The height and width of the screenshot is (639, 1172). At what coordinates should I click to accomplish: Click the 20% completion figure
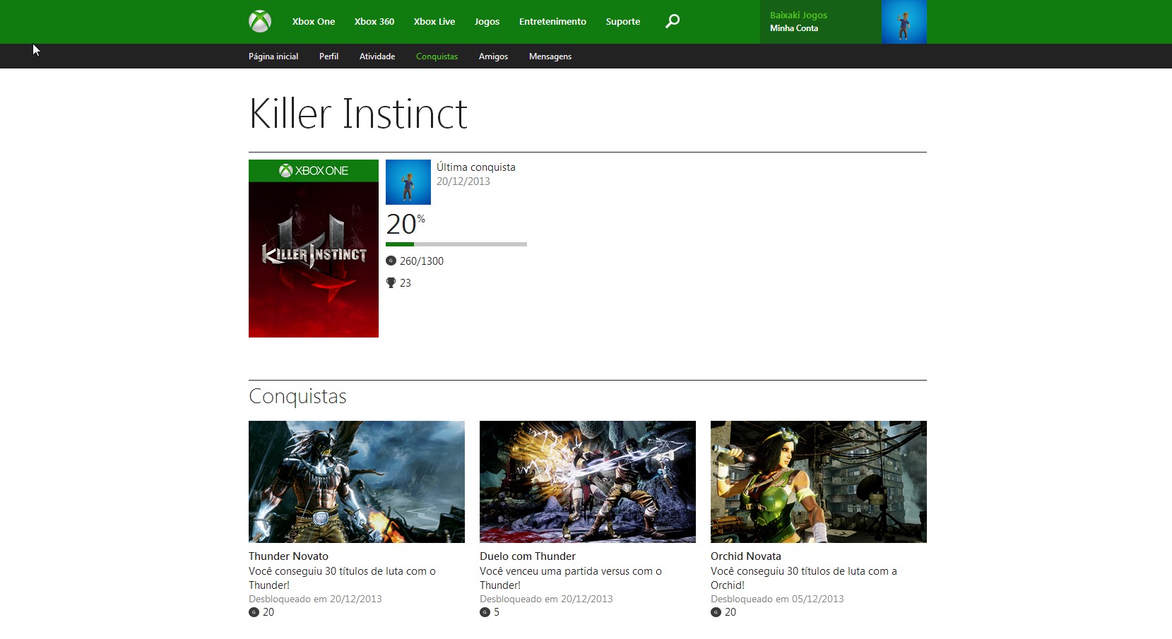406,224
